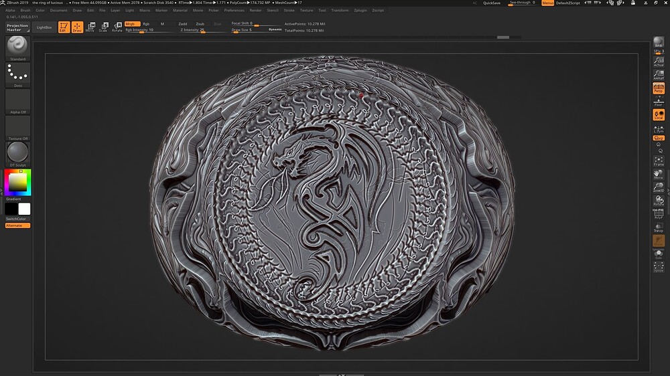Viewport: 670px width, 376px height.
Task: Open the DT Sculpt material sphere
Action: pos(17,154)
